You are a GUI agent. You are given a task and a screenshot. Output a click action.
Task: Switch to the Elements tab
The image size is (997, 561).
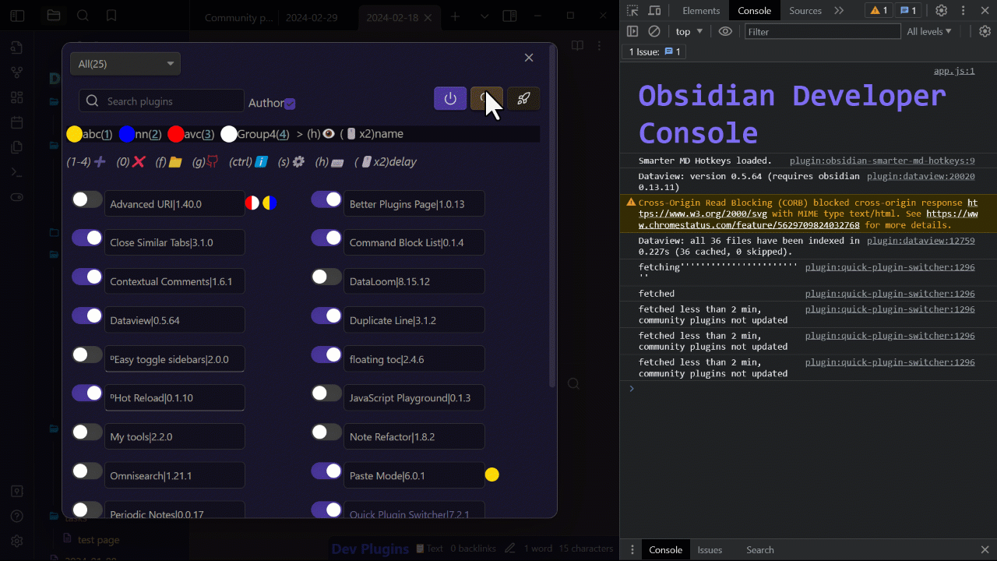(x=701, y=10)
